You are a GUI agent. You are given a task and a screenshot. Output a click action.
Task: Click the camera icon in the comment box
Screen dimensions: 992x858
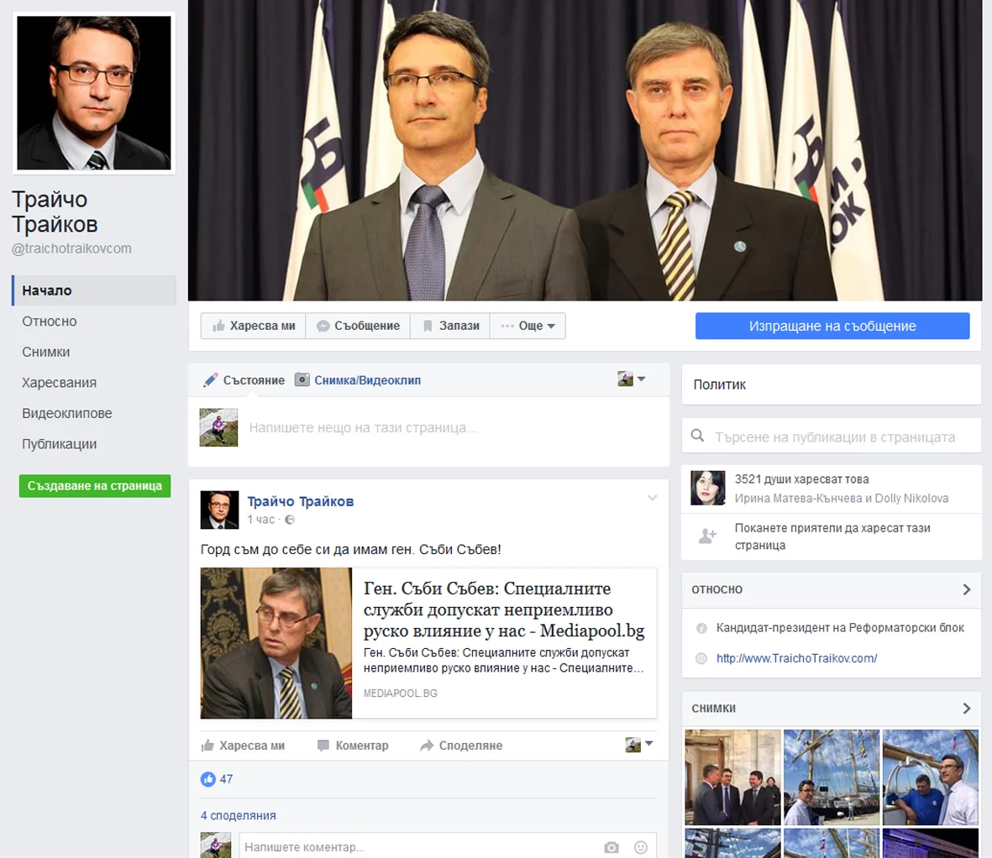point(611,847)
